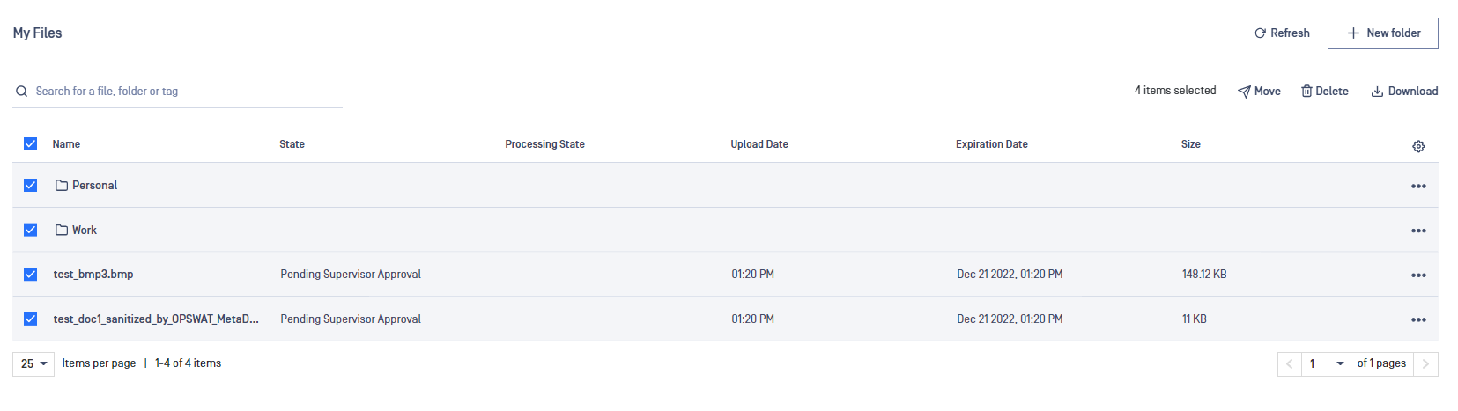
Task: Open the ellipsis menu for test_doc1_sanitized file
Action: pyautogui.click(x=1418, y=319)
